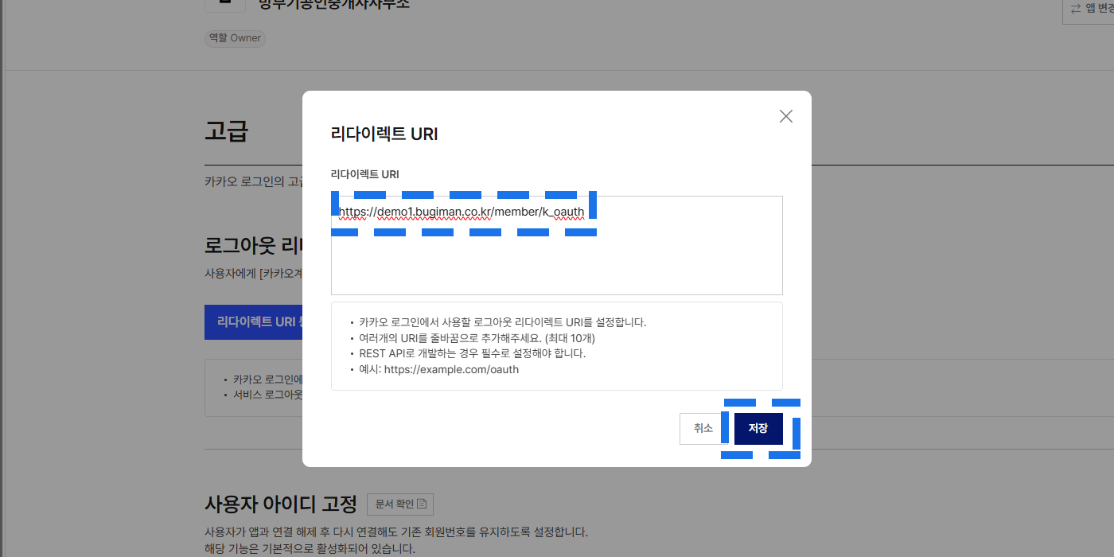Click the 역할 Owner role badge
This screenshot has width=1114, height=557.
(x=235, y=38)
